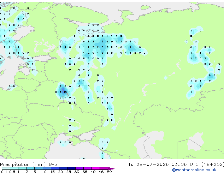
Task: Click the 5–10 mm legend color swatch
Action: (x=39, y=168)
